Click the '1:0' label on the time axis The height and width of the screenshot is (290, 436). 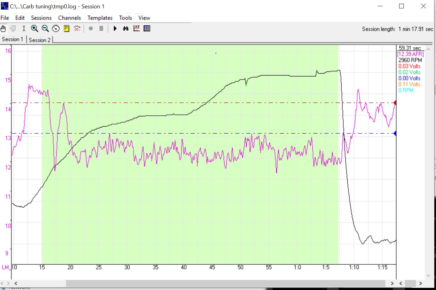[297, 267]
